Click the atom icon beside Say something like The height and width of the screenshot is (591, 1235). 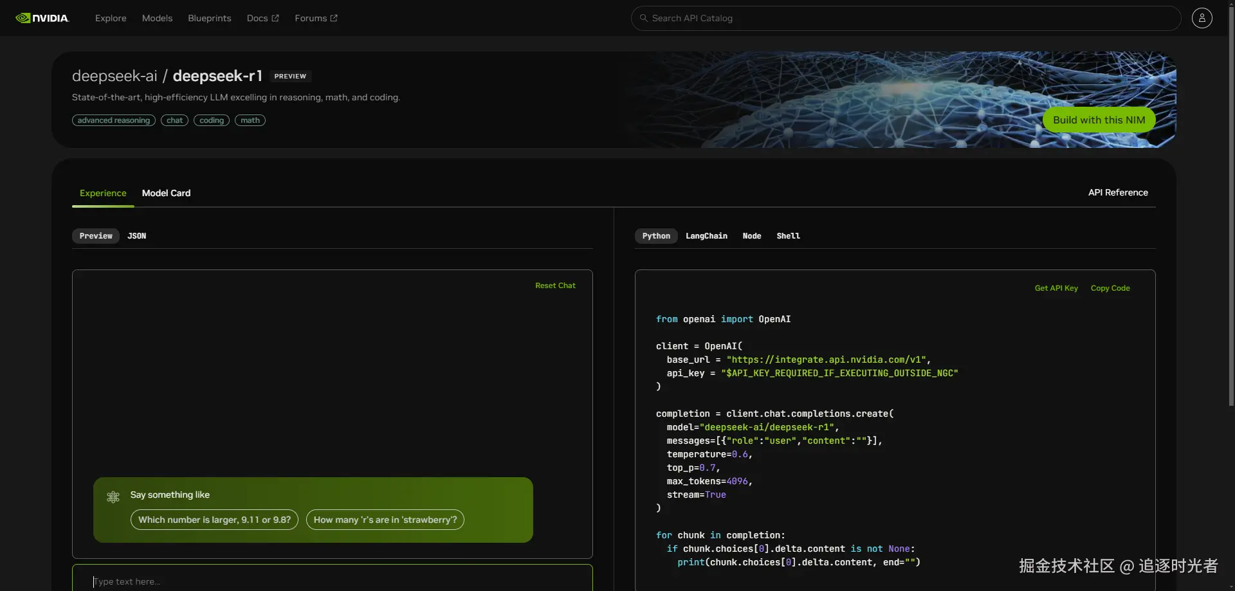tap(113, 496)
